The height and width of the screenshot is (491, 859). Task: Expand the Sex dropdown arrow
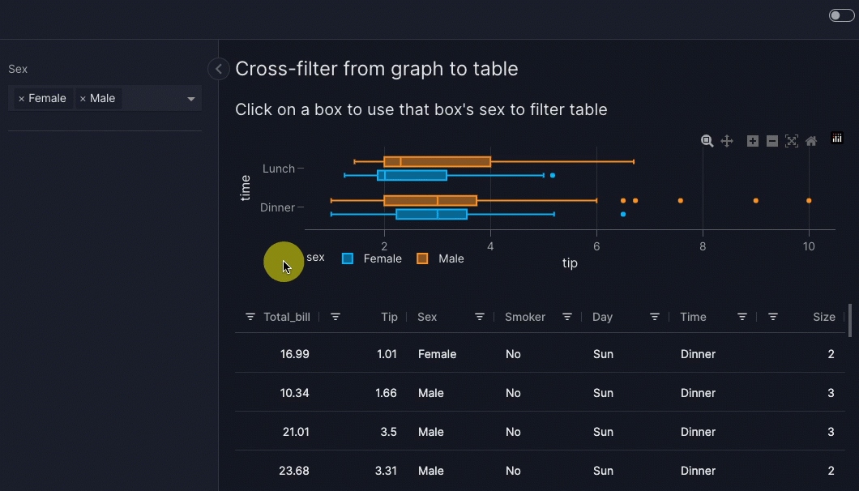(191, 99)
